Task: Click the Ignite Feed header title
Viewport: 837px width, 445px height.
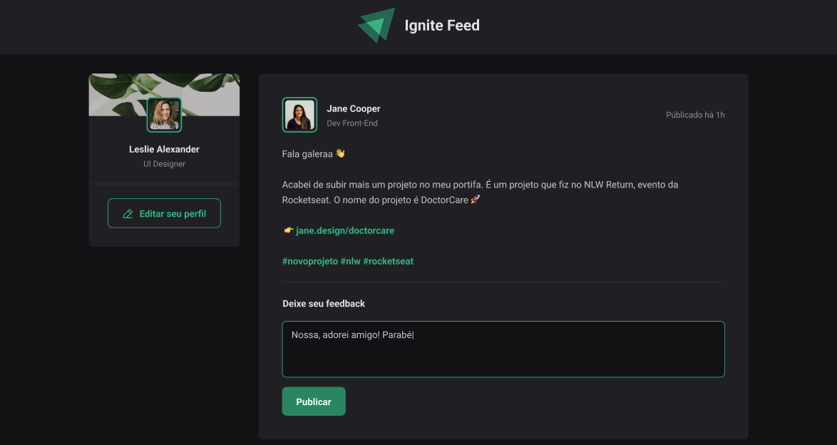Action: coord(442,26)
